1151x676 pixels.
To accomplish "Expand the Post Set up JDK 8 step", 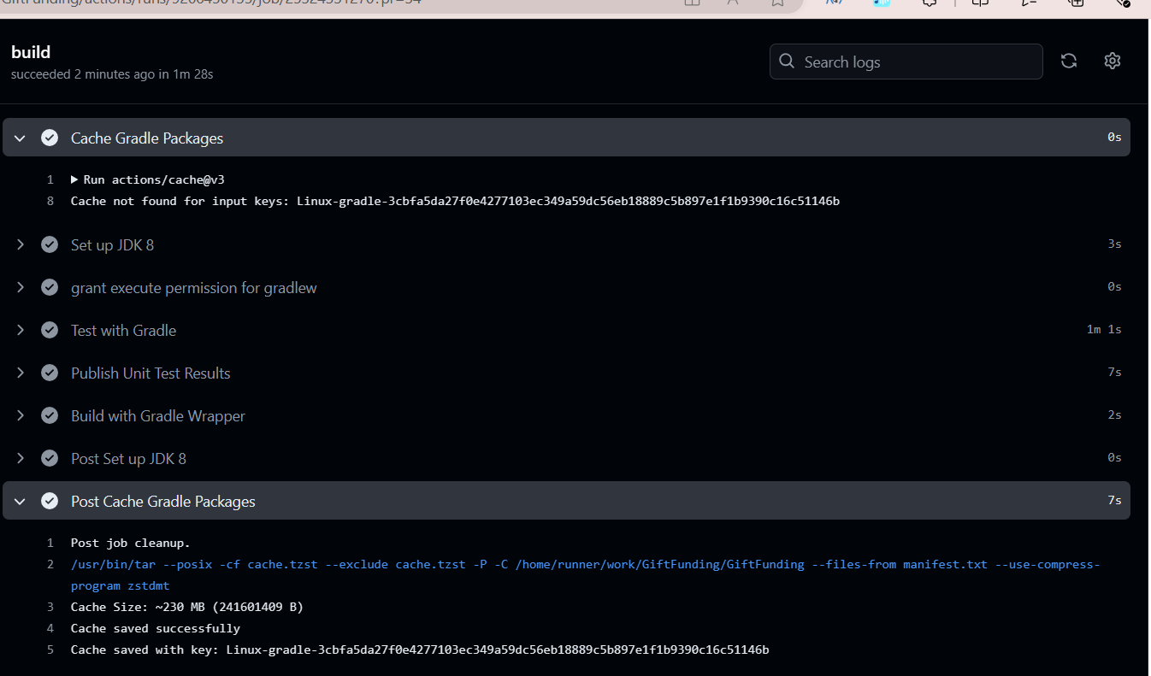I will 21,458.
